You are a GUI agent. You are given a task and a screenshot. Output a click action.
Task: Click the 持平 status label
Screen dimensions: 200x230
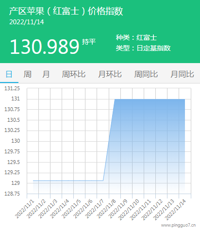click(x=89, y=42)
